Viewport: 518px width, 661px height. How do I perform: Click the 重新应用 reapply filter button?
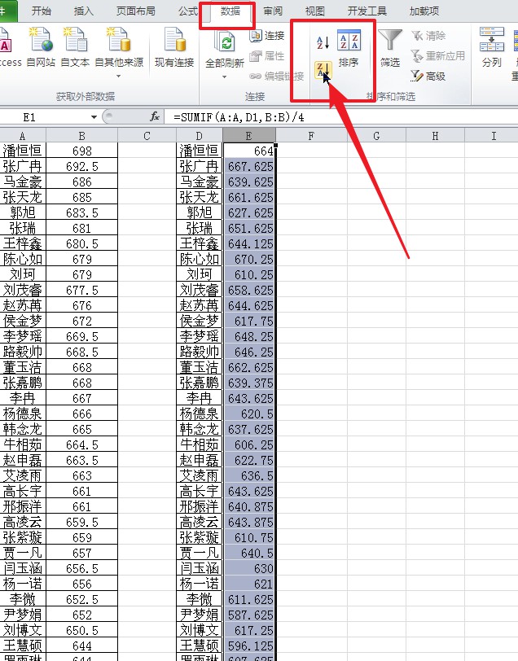click(x=438, y=55)
